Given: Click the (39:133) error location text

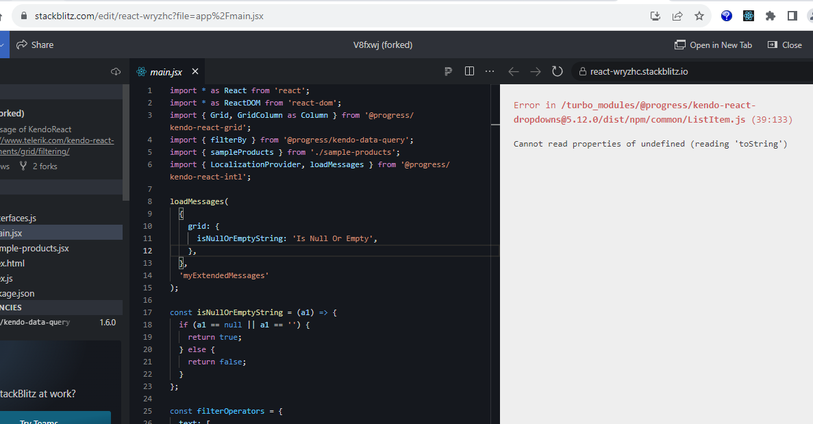Looking at the screenshot, I should coord(772,120).
